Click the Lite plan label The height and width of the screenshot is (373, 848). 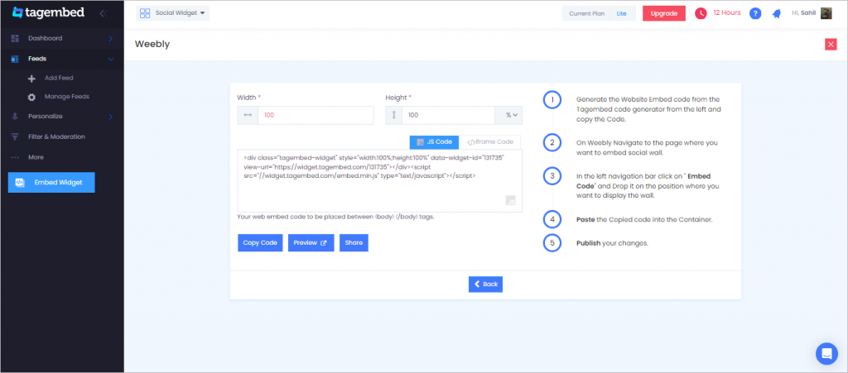click(x=621, y=13)
